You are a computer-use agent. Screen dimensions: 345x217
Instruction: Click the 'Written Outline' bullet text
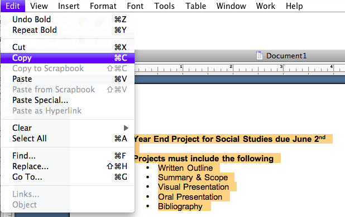coord(185,168)
